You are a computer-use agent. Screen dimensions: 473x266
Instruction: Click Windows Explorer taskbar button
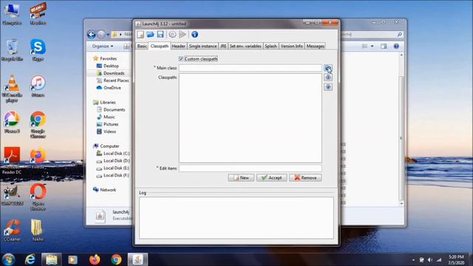52,259
